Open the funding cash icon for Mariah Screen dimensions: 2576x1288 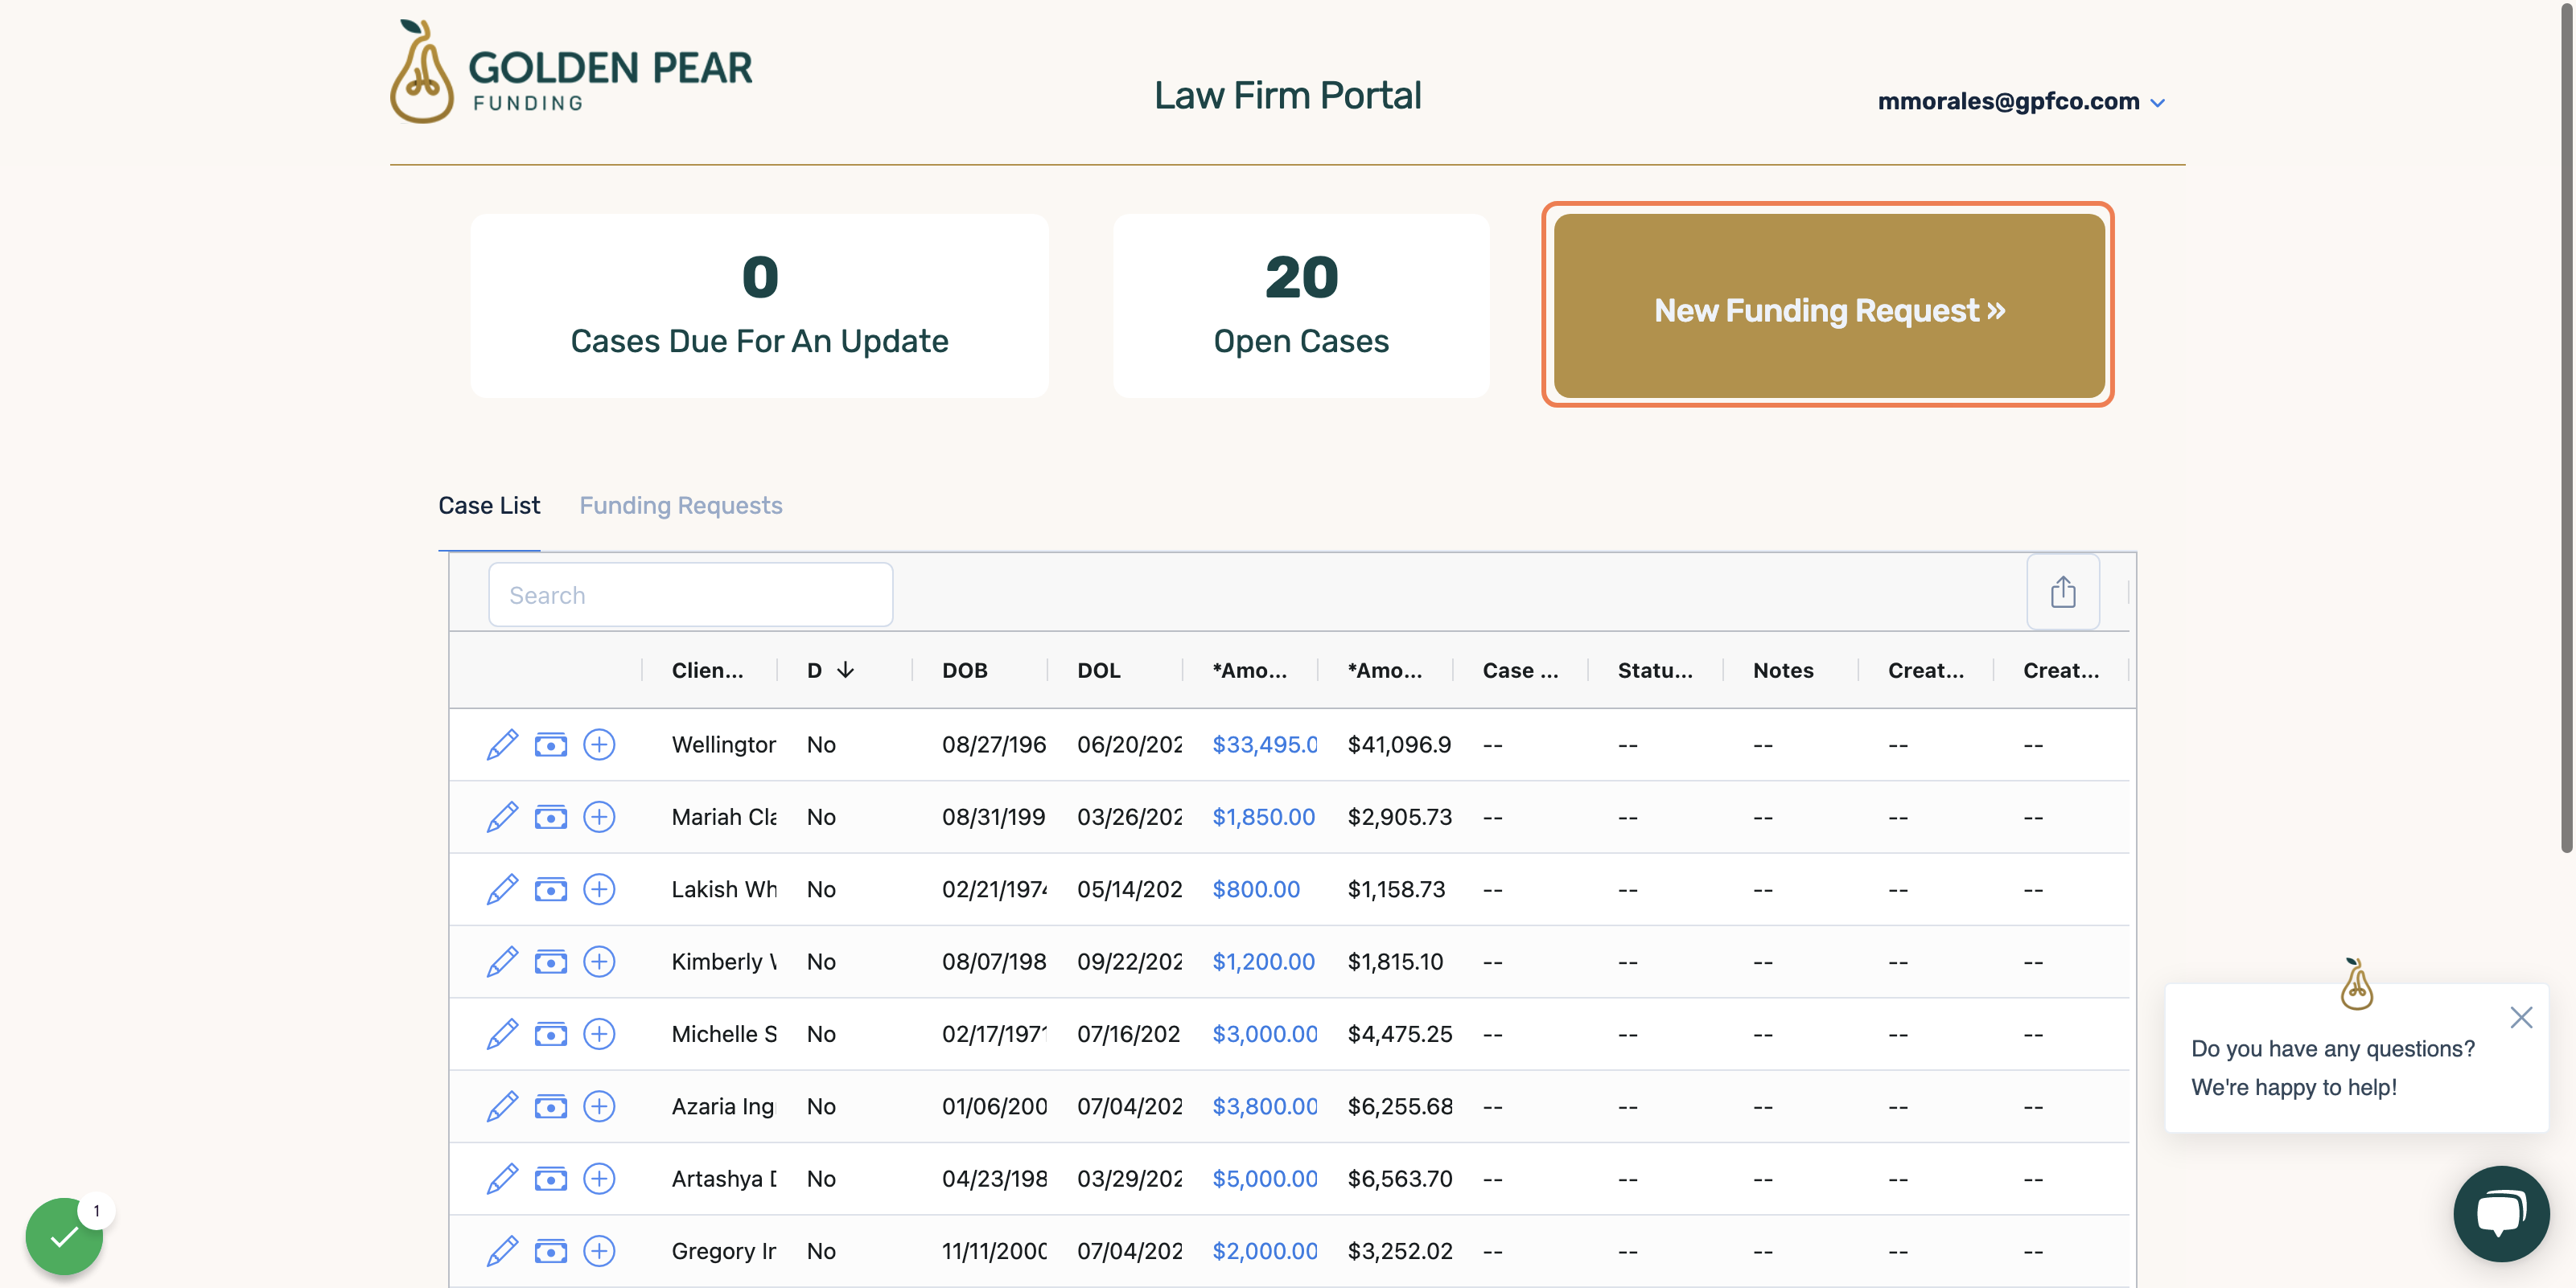click(551, 818)
